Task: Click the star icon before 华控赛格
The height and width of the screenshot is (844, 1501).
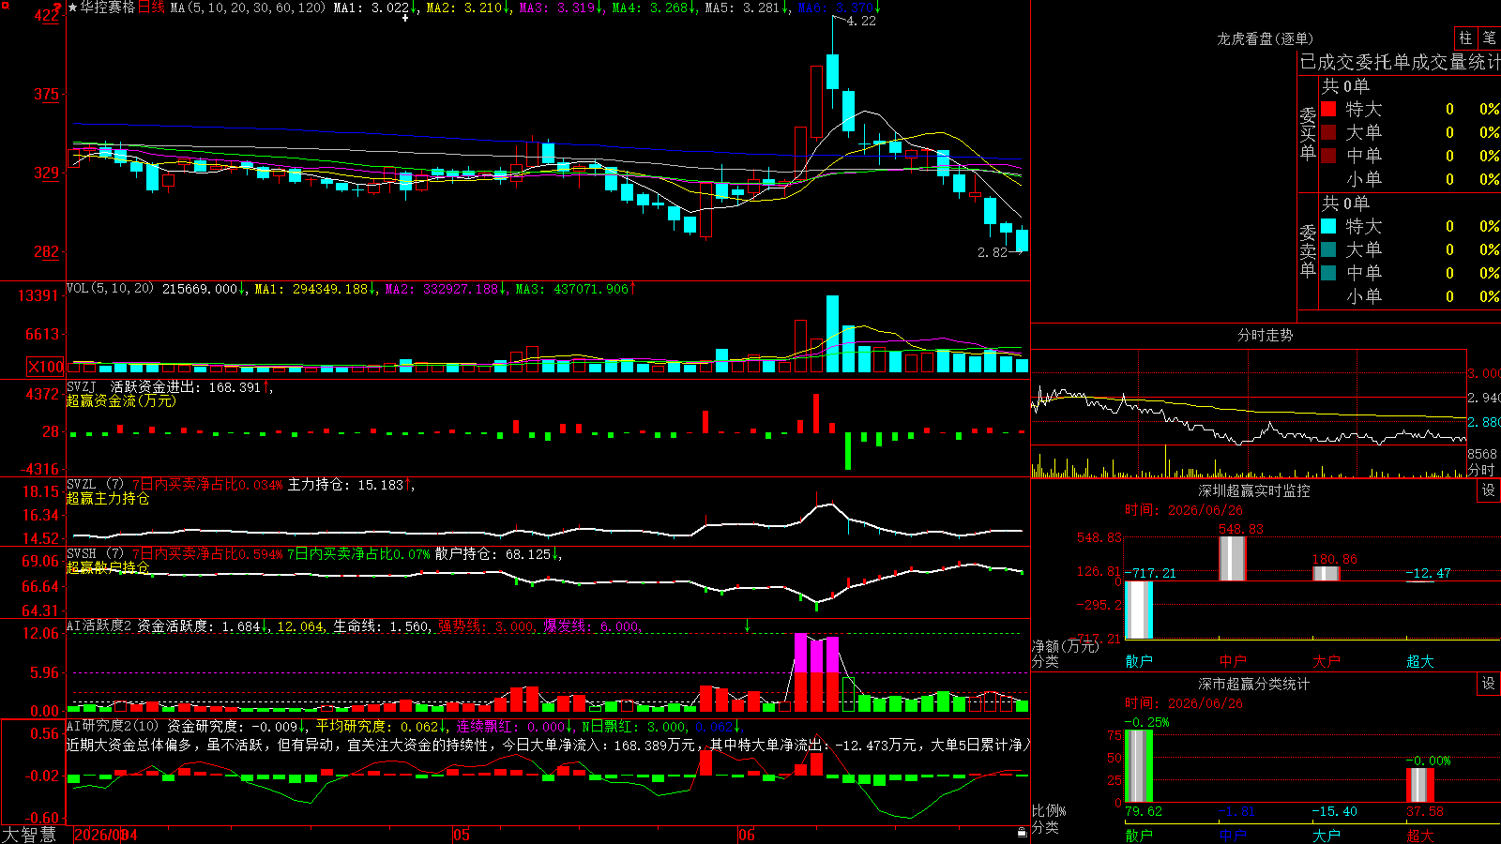Action: click(73, 8)
